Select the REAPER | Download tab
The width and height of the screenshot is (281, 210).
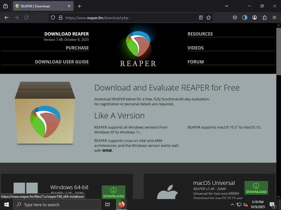(43, 6)
